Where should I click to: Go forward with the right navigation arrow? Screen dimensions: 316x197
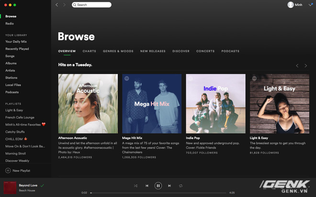pos(64,5)
